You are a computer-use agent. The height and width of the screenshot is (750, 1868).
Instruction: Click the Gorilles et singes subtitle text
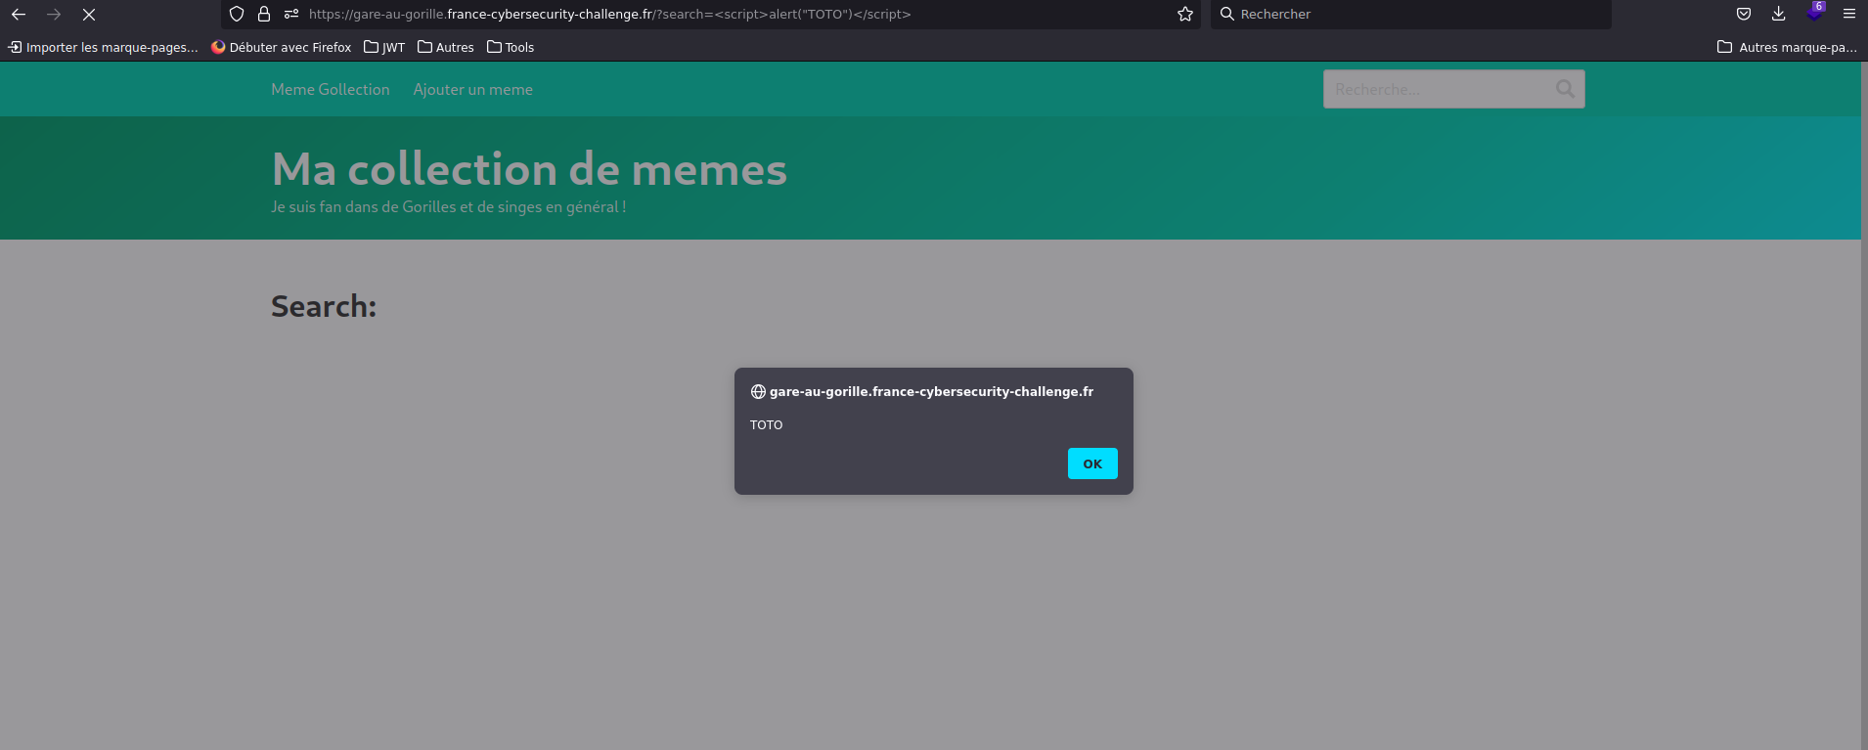(449, 207)
